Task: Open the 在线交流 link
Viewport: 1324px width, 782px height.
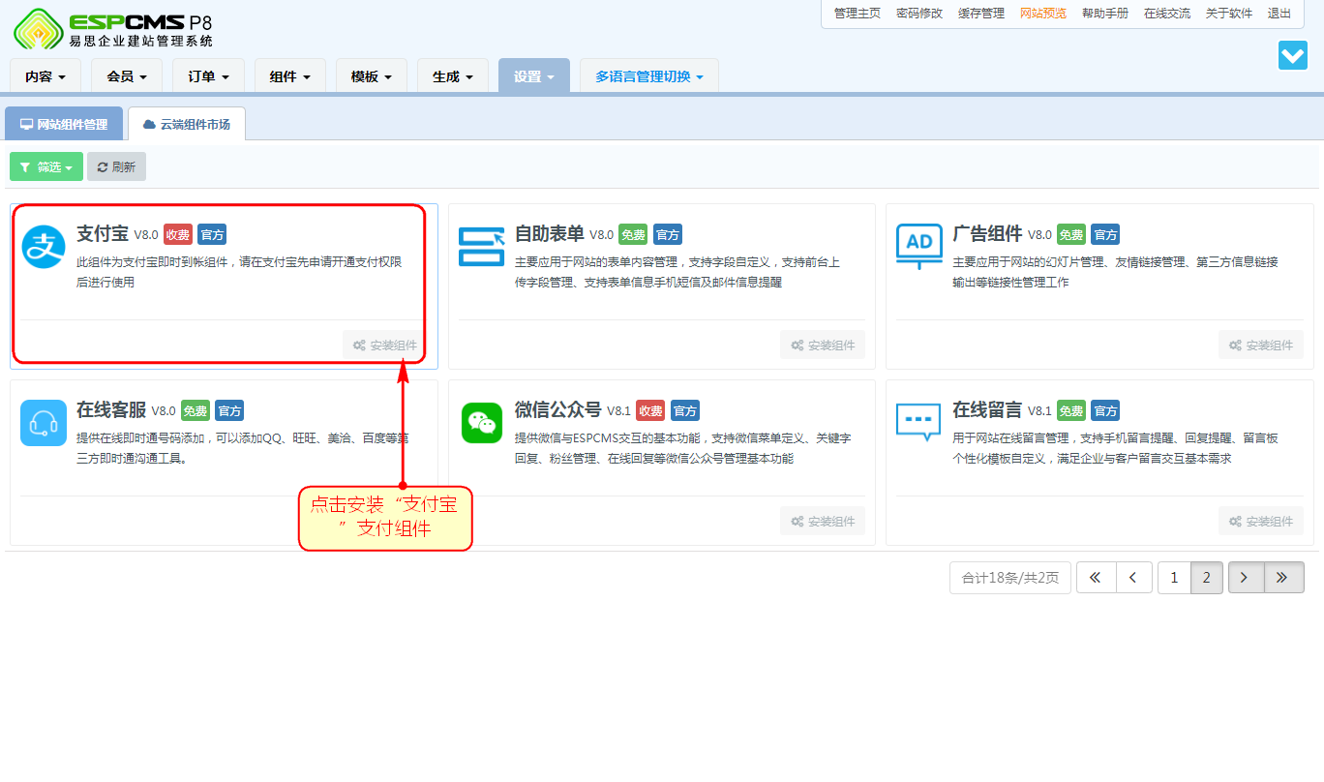Action: coord(1167,14)
